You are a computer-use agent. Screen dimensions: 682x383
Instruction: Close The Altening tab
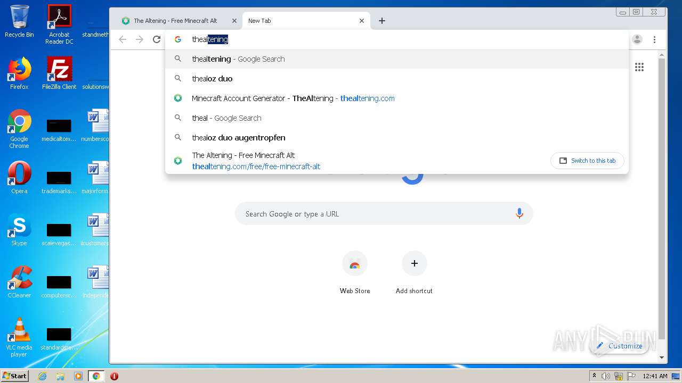click(234, 21)
